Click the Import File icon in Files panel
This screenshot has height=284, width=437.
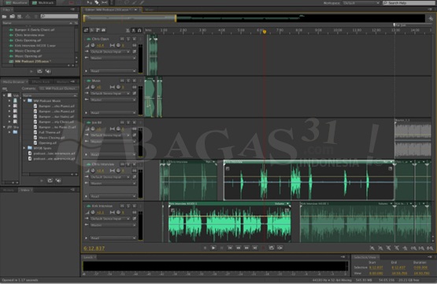coord(13,17)
